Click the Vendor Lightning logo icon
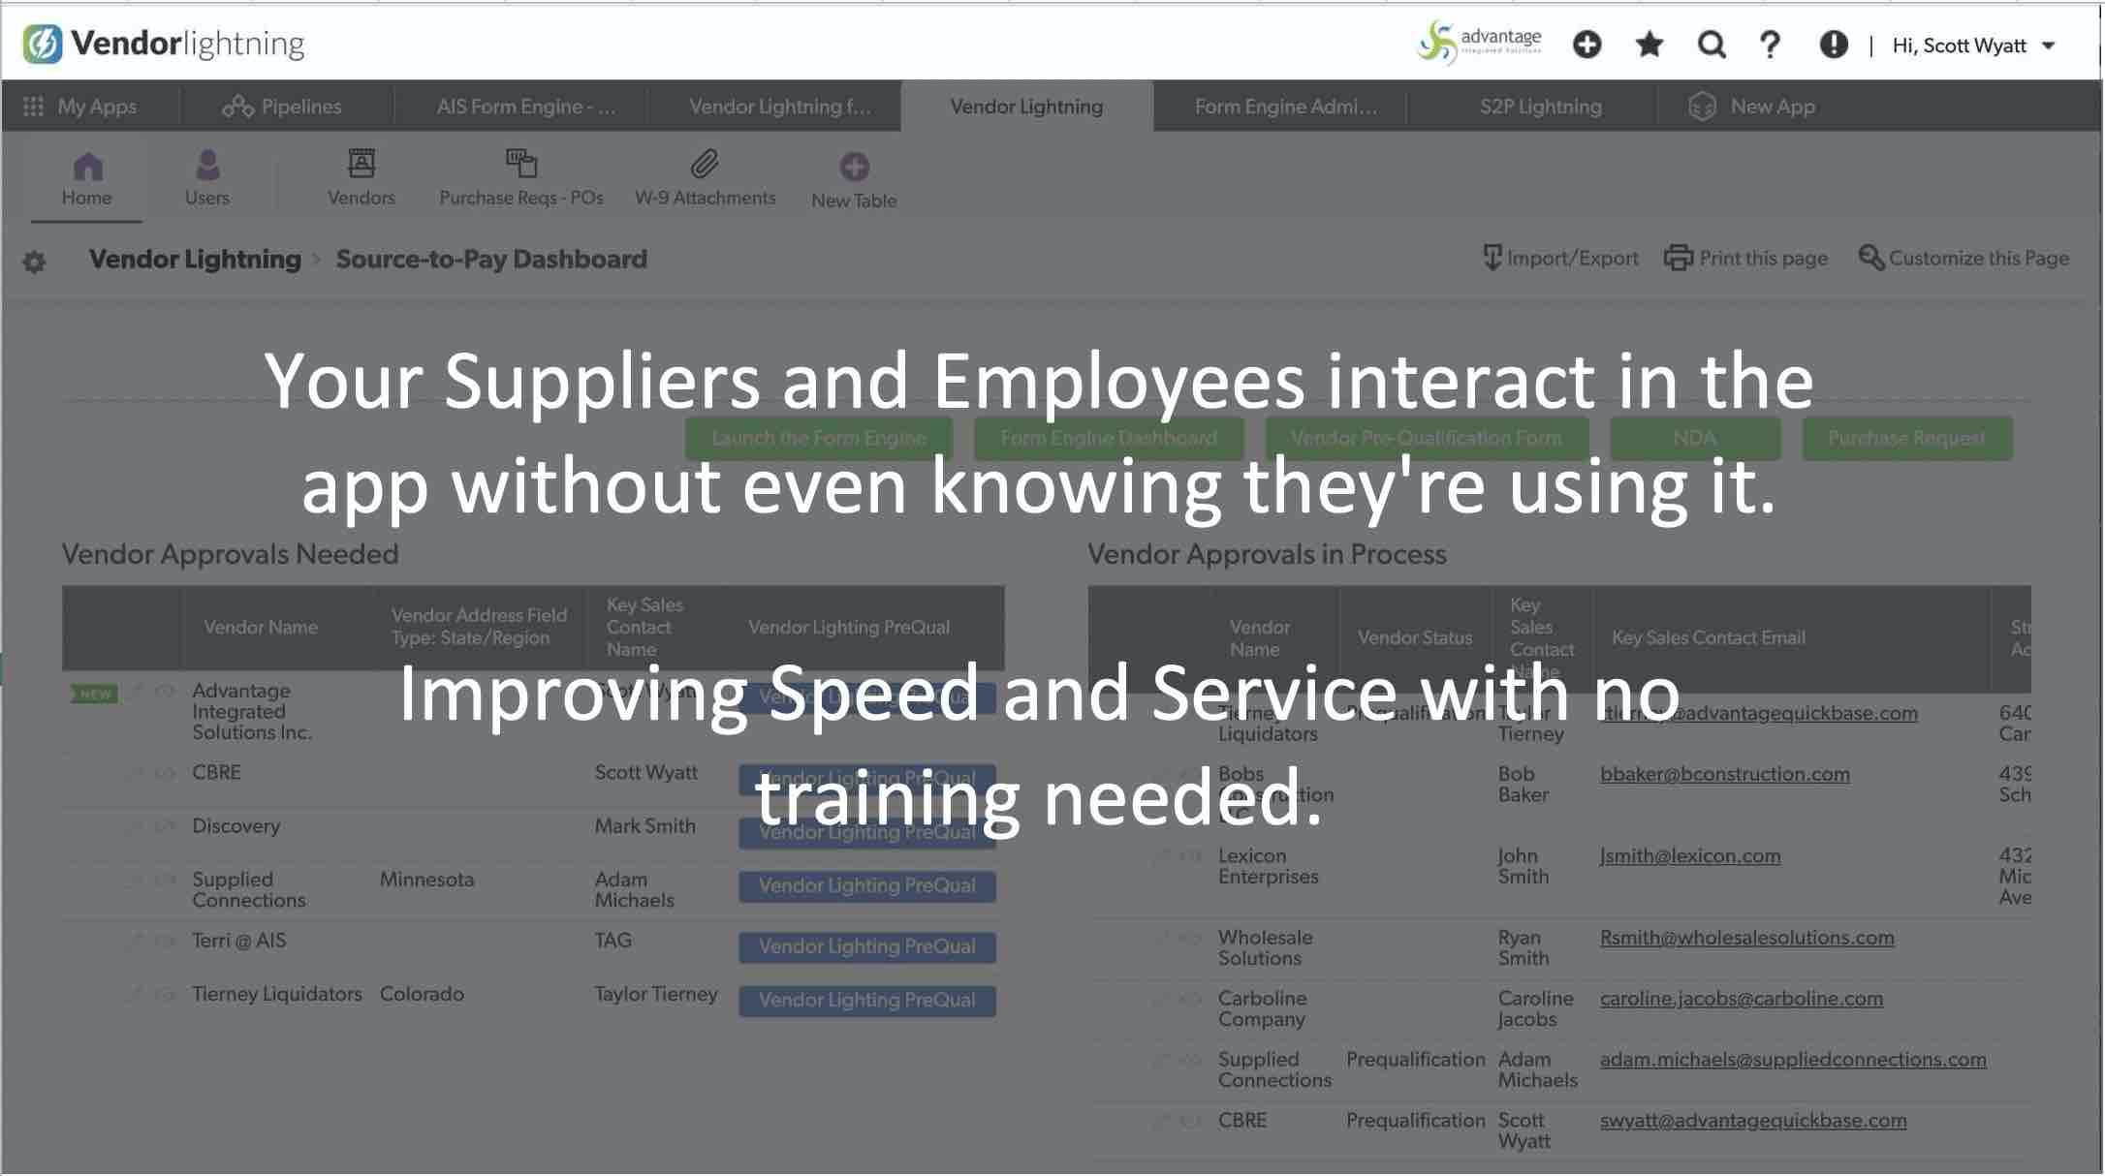The height and width of the screenshot is (1176, 2105). [42, 44]
